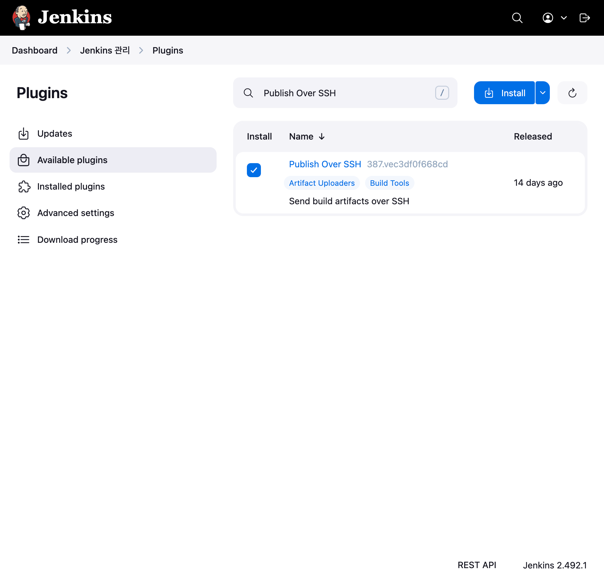This screenshot has height=585, width=604.
Task: Open Installed plugins page
Action: coord(113,186)
